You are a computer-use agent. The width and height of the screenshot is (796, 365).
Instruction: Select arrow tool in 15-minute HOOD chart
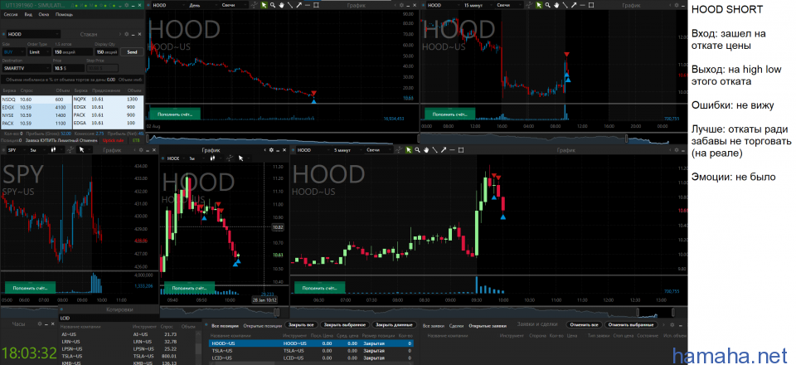click(x=574, y=5)
